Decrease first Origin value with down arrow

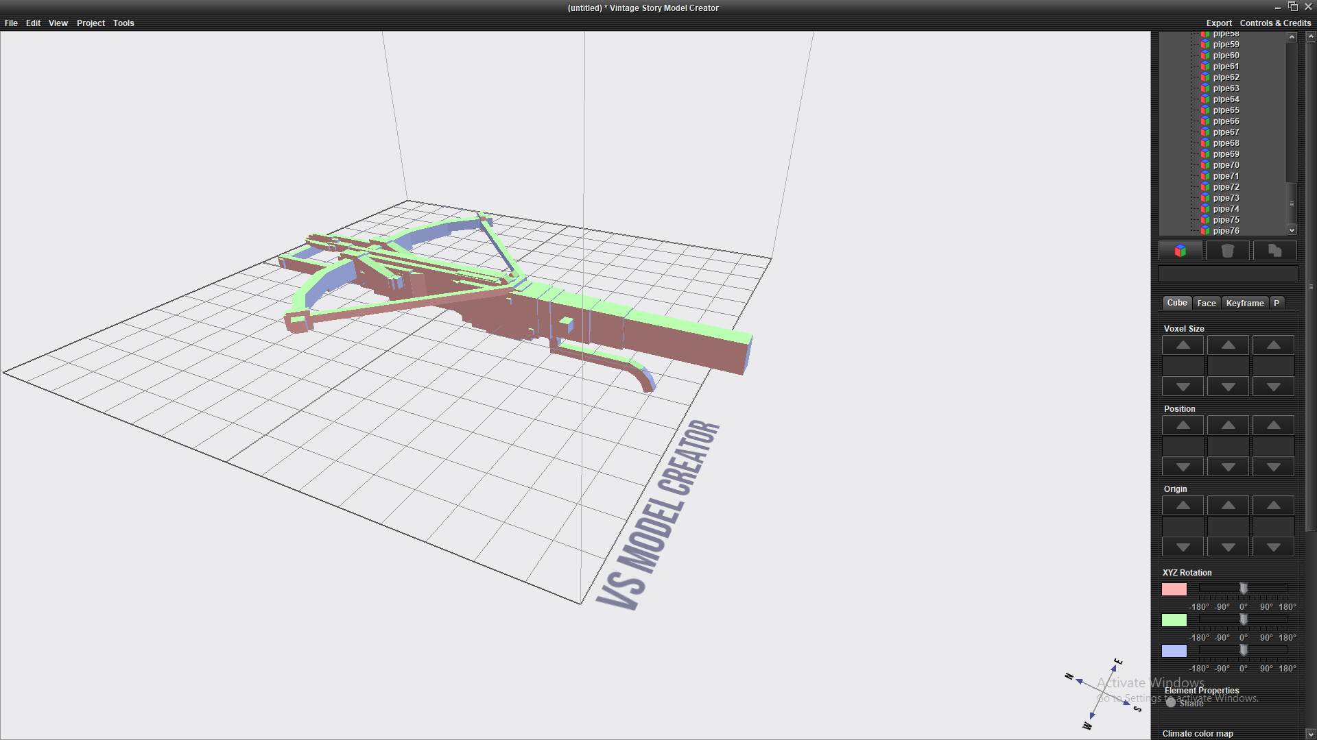pyautogui.click(x=1183, y=547)
